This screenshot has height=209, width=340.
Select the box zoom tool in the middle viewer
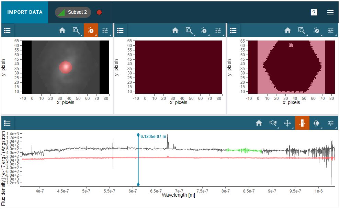189,30
